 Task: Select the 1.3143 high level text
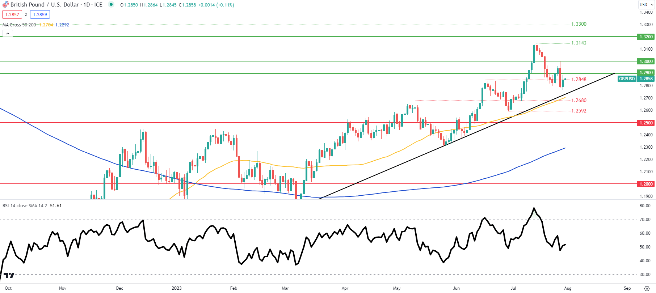click(579, 43)
